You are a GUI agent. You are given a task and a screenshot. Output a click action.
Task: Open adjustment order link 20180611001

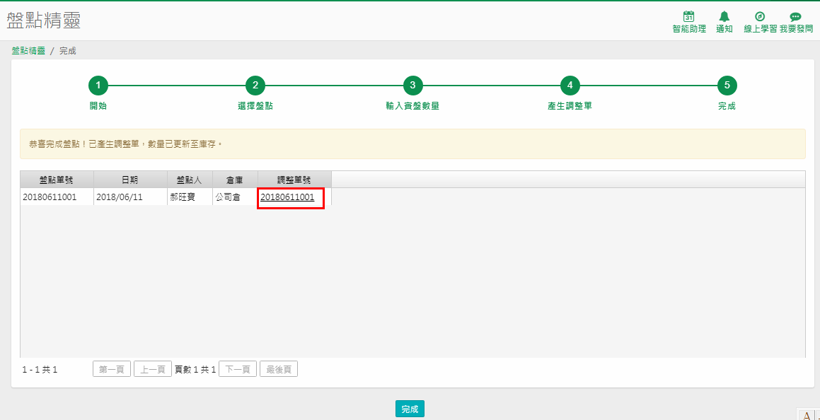[x=287, y=197]
